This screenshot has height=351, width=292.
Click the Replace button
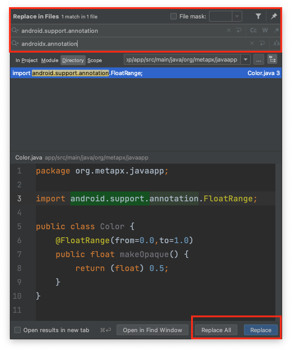(261, 330)
